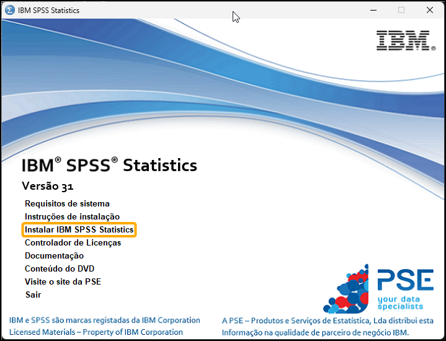Click the IBM logo

pyautogui.click(x=406, y=41)
